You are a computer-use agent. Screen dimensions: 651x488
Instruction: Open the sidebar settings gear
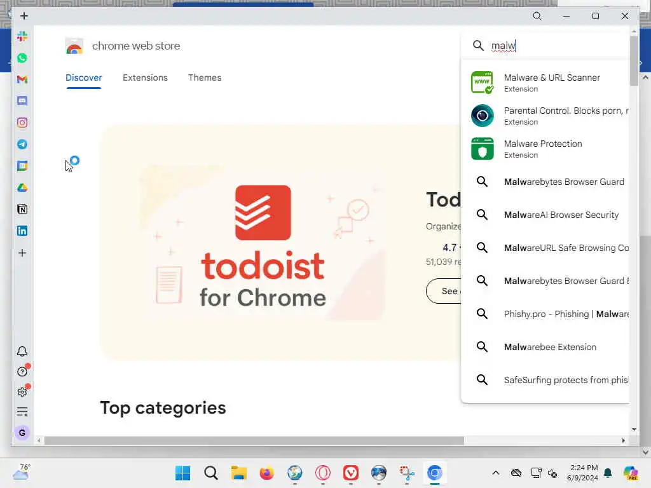pyautogui.click(x=22, y=391)
